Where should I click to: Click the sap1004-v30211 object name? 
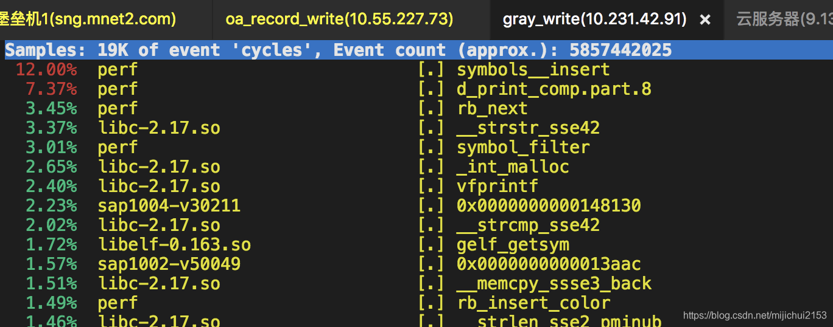(169, 206)
